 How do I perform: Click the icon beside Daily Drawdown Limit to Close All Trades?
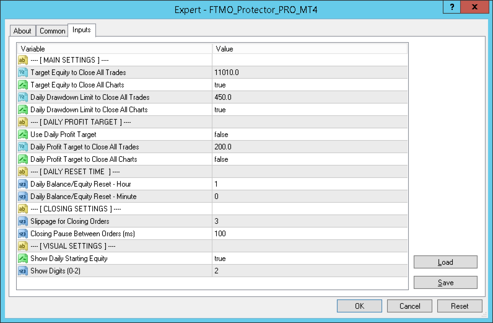pyautogui.click(x=23, y=97)
